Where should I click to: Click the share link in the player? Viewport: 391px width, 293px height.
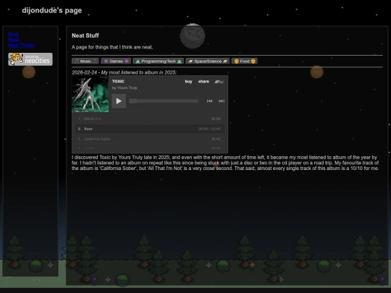(x=203, y=82)
